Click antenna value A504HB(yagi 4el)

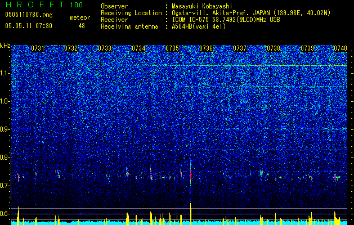click(199, 26)
